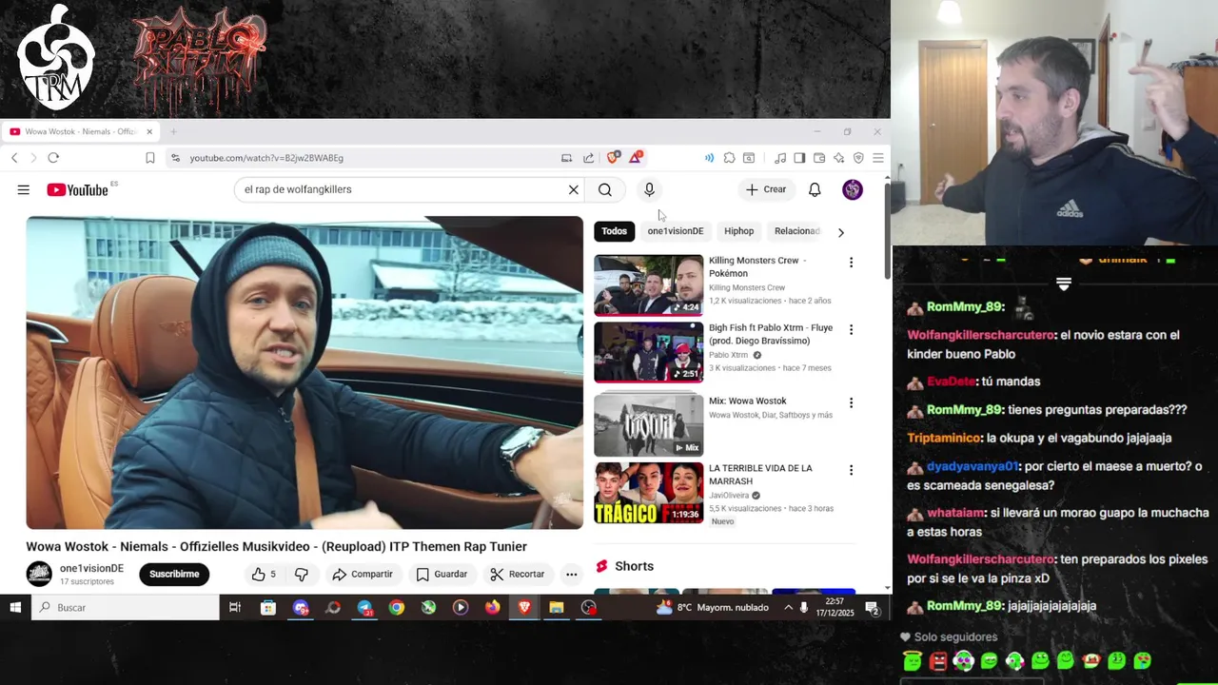Open Google Chrome from the taskbar
This screenshot has height=685, width=1218.
(x=397, y=607)
